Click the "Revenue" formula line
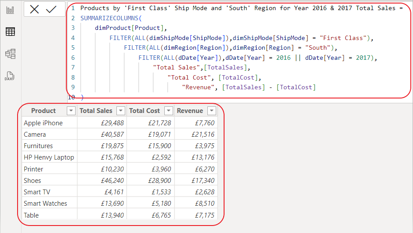 tap(249, 87)
